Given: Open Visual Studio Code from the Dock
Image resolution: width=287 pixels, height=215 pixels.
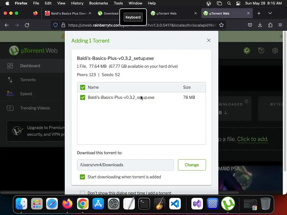Looking at the screenshot, I should (x=175, y=204).
